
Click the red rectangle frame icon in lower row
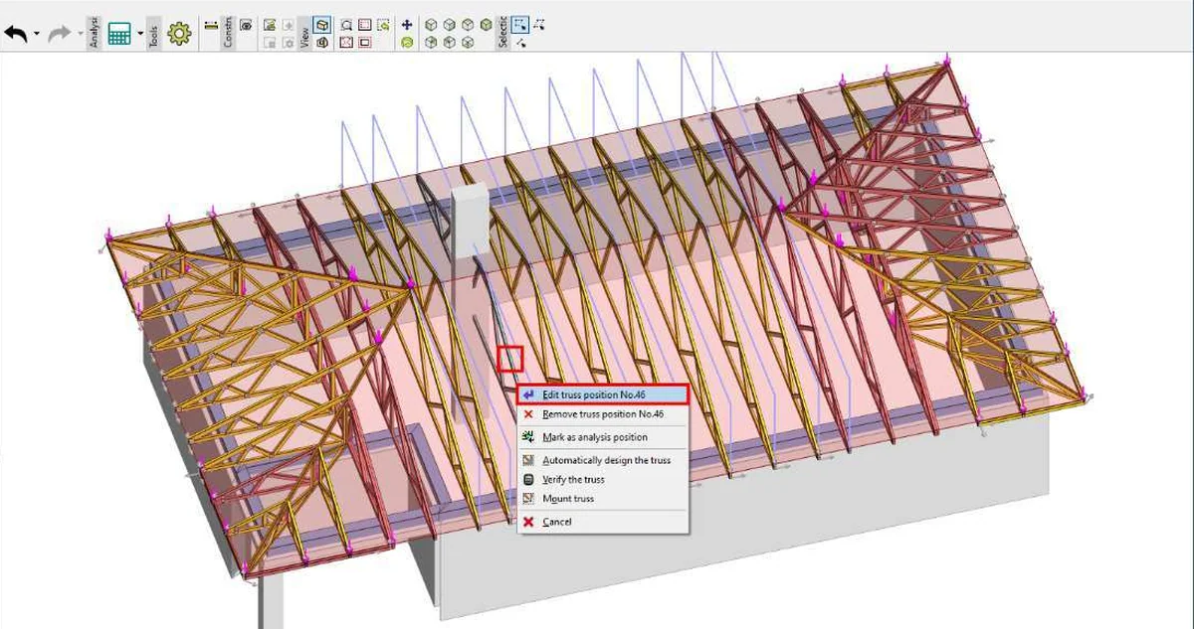(364, 43)
